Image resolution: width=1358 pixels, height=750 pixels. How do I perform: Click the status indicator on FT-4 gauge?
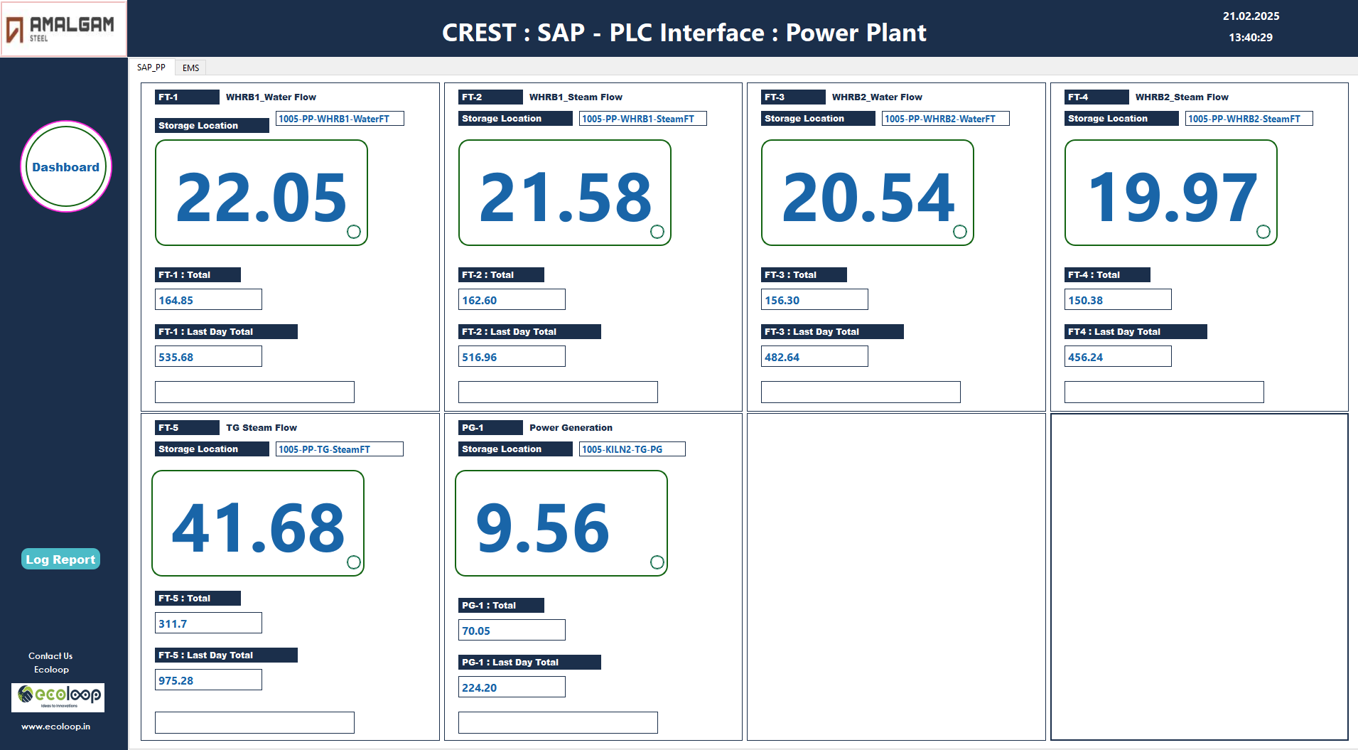coord(1263,231)
